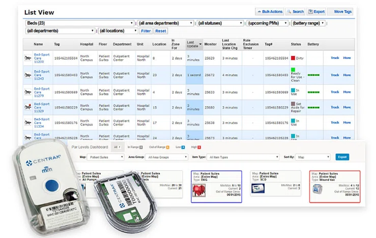Click the Last Update sort arrow

200,44
